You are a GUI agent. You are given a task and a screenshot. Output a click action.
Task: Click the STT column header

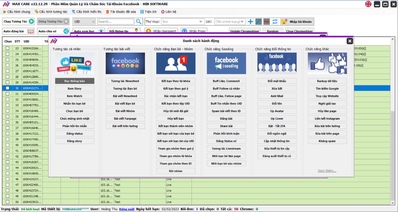[x=17, y=41]
